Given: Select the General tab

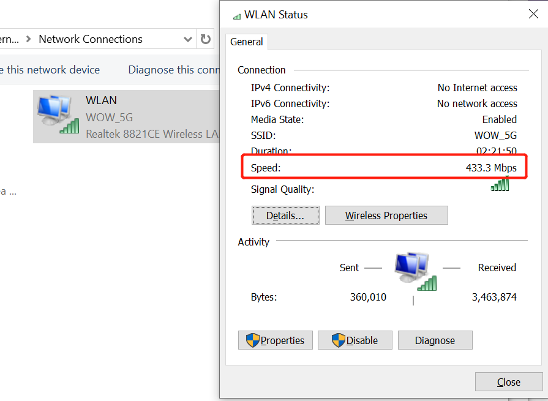Looking at the screenshot, I should pyautogui.click(x=247, y=42).
